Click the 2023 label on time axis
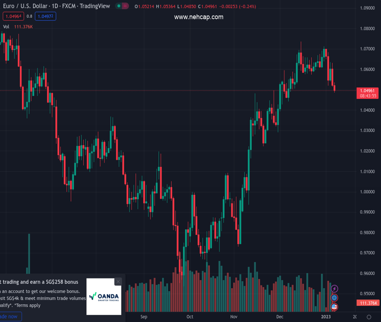The width and height of the screenshot is (381, 322). (326, 317)
